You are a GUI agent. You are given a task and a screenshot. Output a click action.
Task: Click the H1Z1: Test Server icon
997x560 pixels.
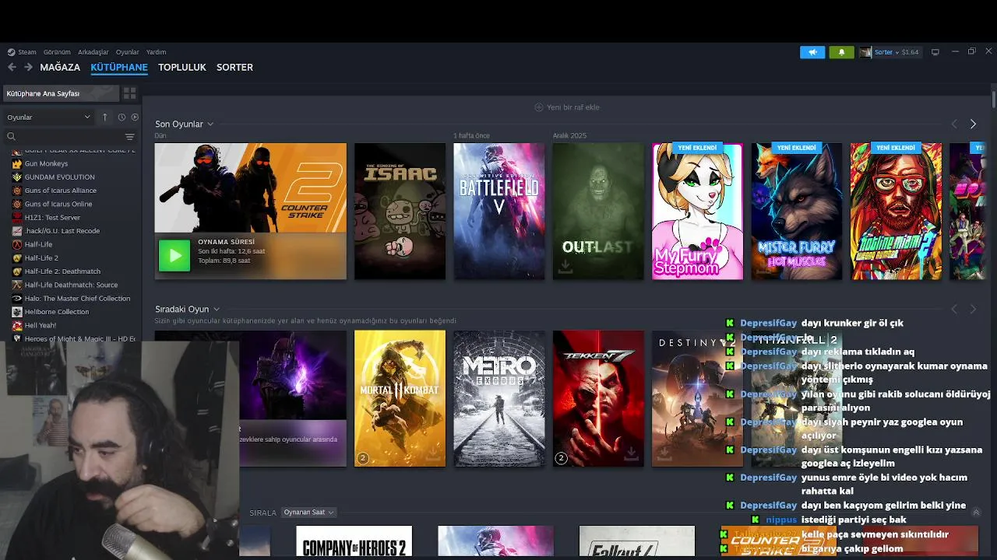[x=17, y=218]
